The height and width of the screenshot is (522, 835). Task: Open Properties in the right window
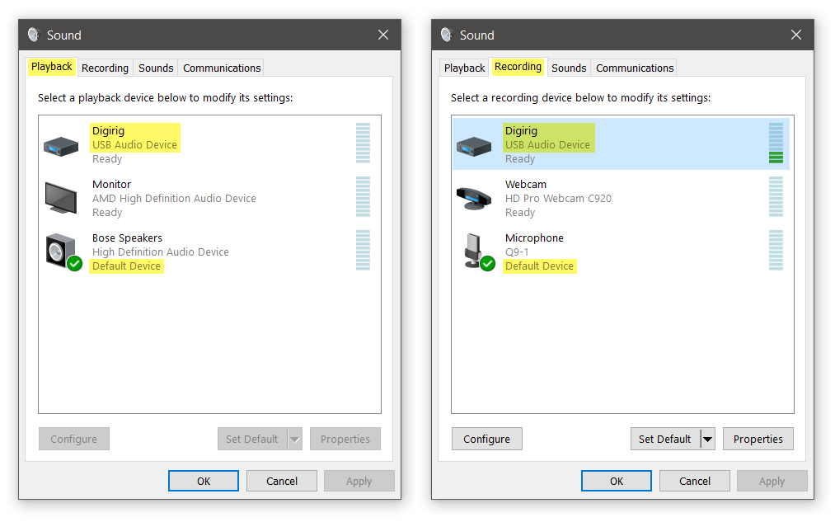point(758,439)
